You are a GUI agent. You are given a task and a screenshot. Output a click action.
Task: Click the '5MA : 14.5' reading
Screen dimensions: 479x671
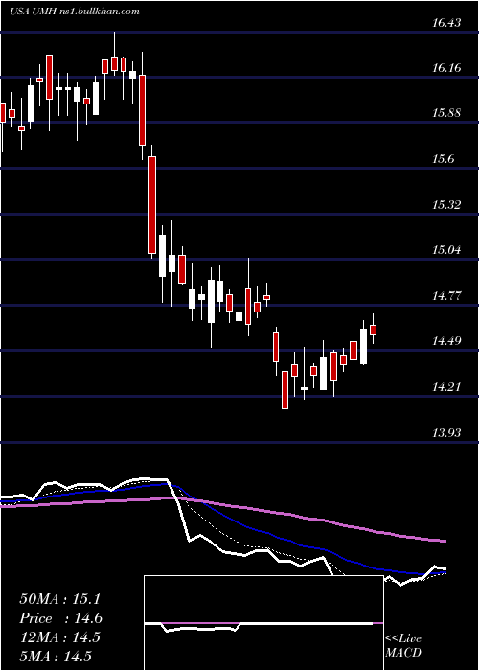pos(56,657)
